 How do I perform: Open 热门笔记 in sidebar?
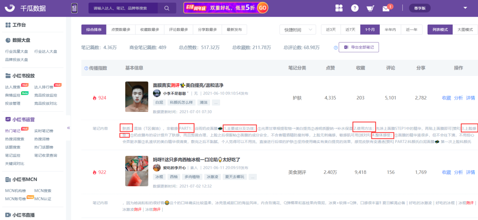click(13, 131)
